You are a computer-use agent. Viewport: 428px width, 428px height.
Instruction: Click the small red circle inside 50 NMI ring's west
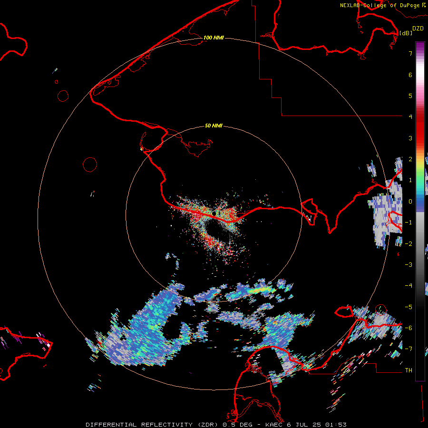90,165
